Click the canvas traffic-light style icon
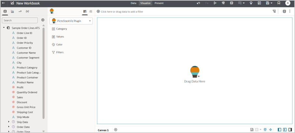The image size is (295, 133). (x=284, y=11)
